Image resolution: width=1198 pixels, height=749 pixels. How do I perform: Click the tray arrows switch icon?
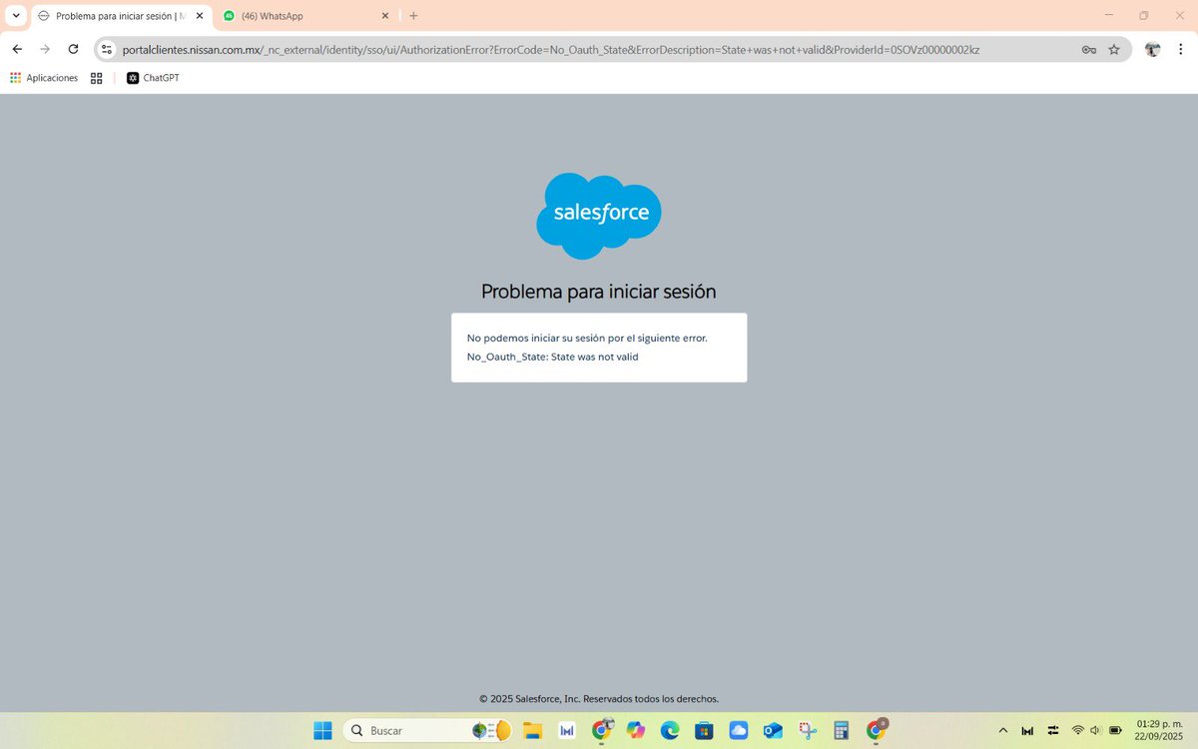pos(1052,731)
